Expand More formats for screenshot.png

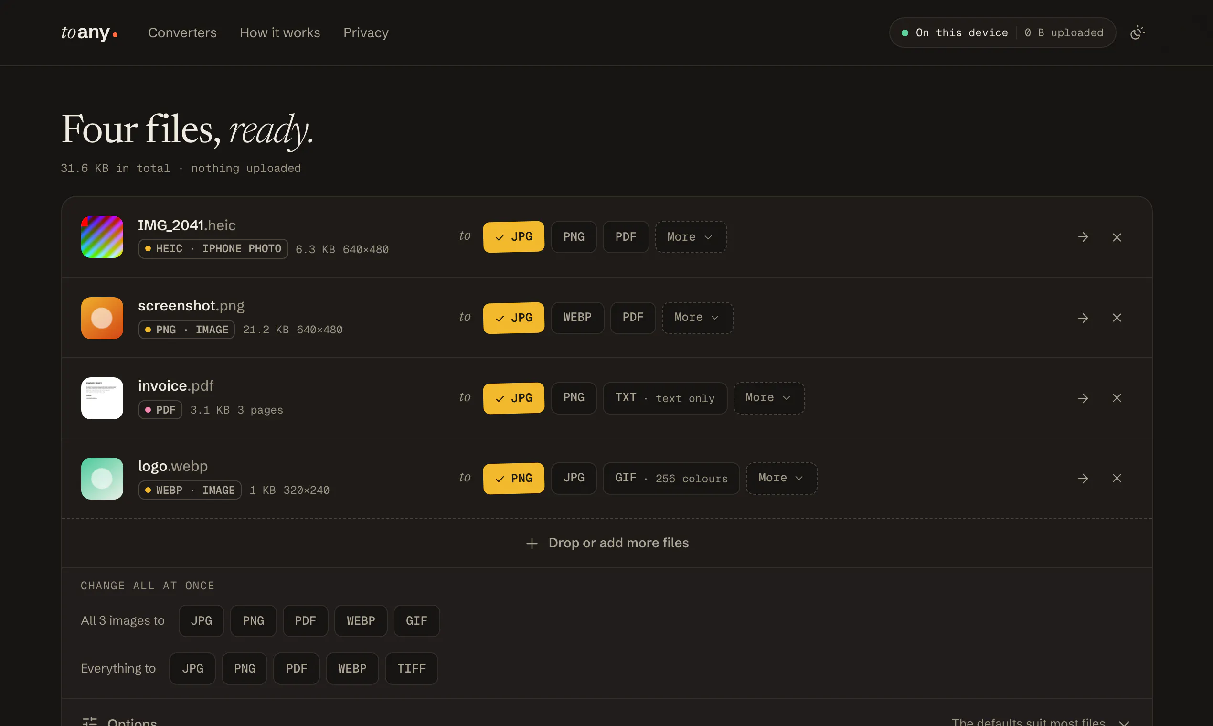[697, 318]
